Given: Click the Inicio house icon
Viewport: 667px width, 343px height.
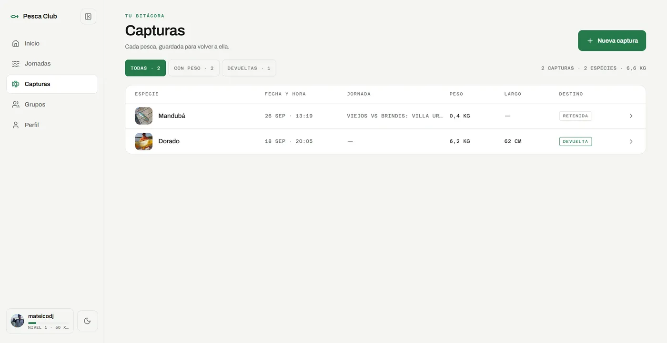Looking at the screenshot, I should [16, 43].
